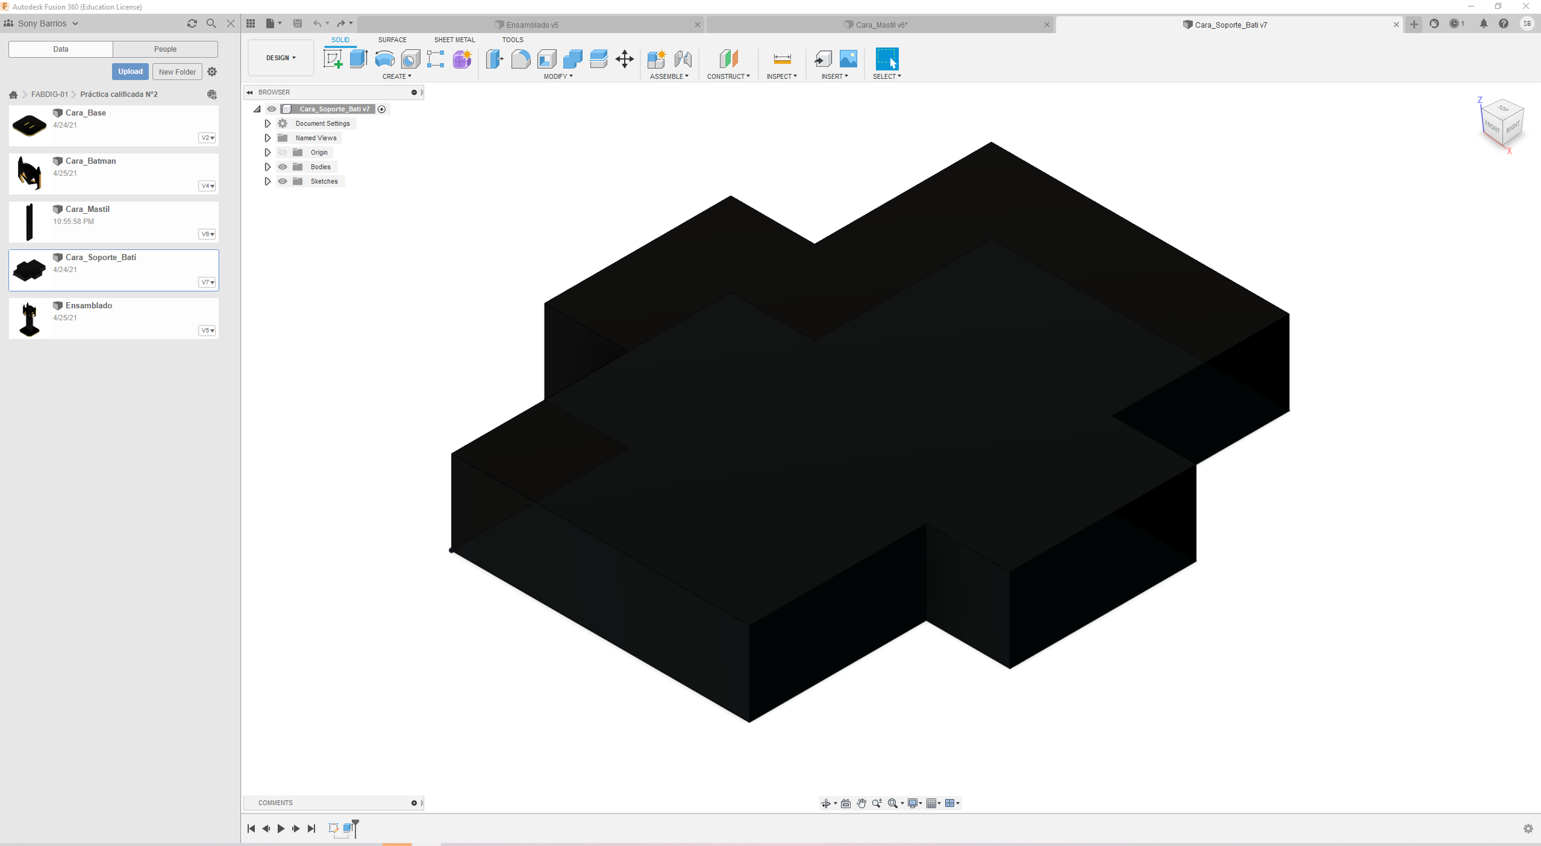Click the New Folder button
1541x846 pixels.
pyautogui.click(x=177, y=72)
